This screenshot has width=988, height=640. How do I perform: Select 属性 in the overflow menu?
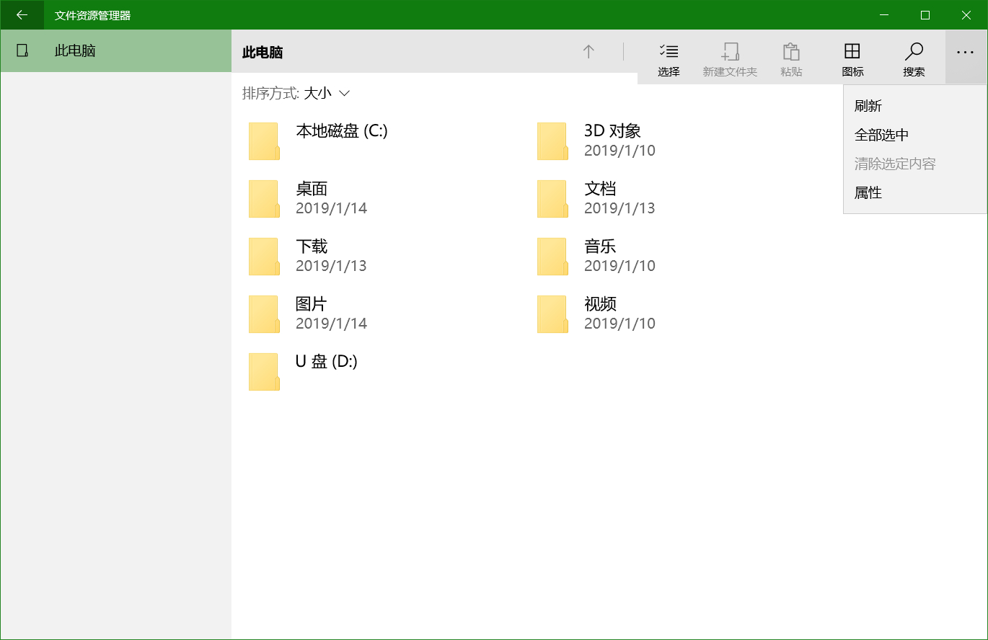(x=868, y=192)
